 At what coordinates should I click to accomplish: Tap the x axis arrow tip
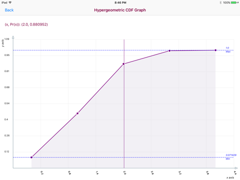coord(236,168)
